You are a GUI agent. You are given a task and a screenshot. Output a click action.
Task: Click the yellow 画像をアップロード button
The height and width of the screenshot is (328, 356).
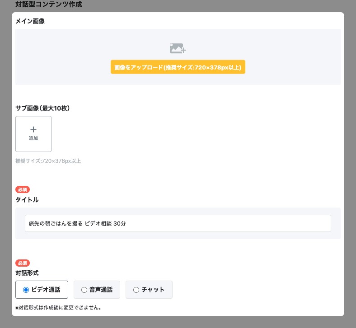tap(178, 67)
